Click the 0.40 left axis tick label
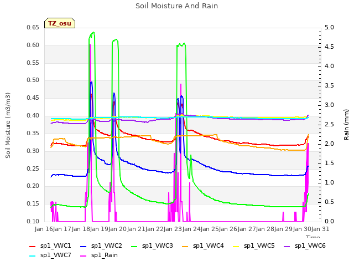 pos(33,116)
